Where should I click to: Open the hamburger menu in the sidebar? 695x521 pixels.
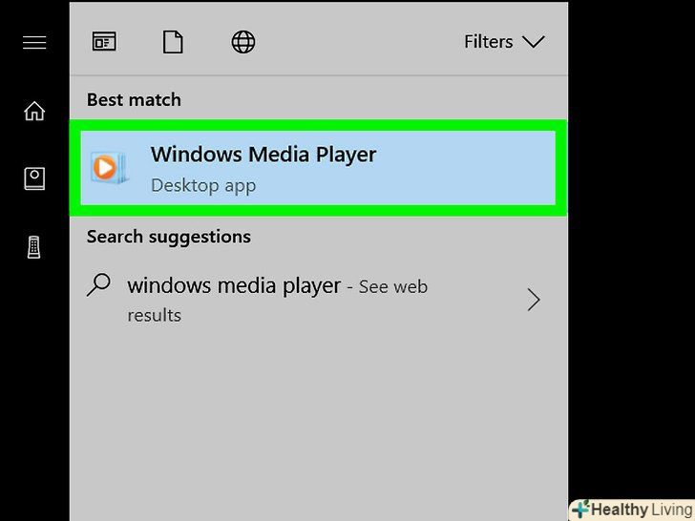[x=34, y=43]
